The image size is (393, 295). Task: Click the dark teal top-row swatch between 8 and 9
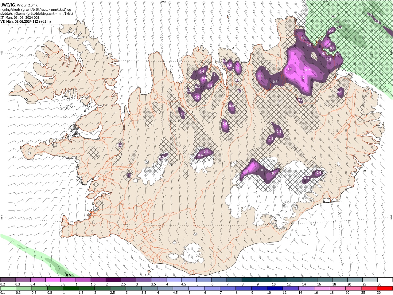249,280
